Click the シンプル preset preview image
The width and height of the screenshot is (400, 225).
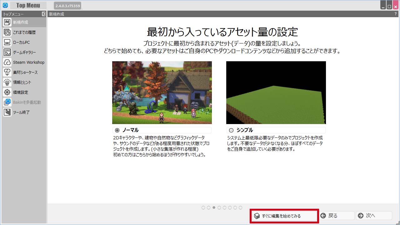tap(276, 92)
